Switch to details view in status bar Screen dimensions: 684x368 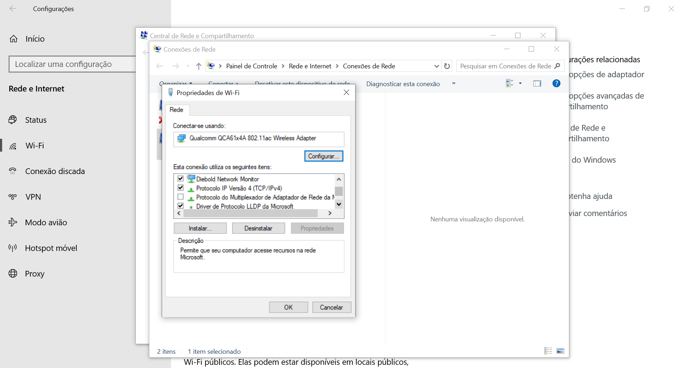click(548, 351)
